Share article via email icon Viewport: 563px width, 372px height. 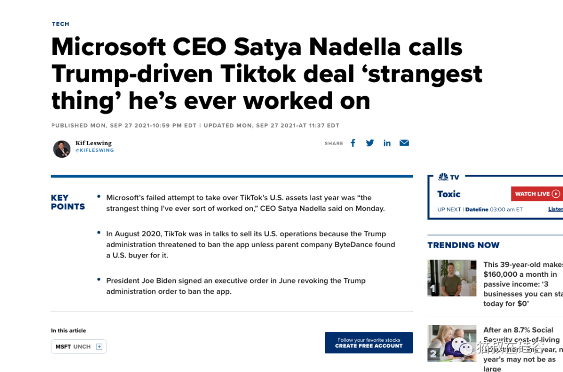coord(404,143)
